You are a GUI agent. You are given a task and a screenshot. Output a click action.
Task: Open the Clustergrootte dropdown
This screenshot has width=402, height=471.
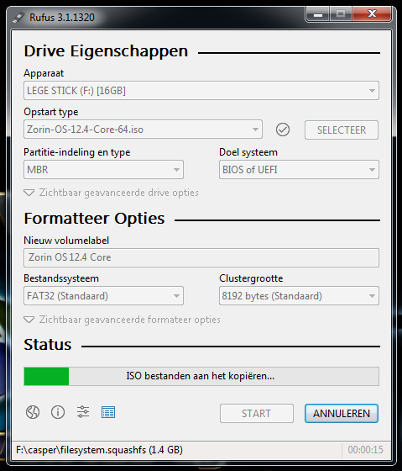tap(299, 296)
